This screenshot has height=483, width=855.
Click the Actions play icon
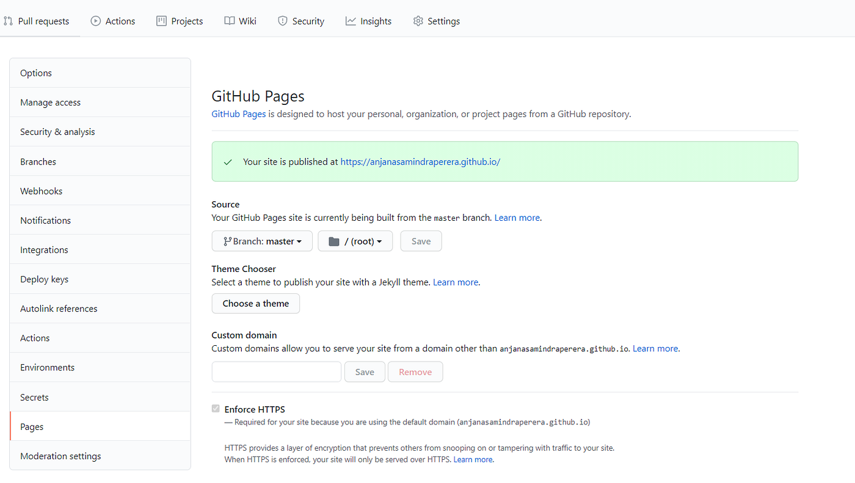coord(95,20)
